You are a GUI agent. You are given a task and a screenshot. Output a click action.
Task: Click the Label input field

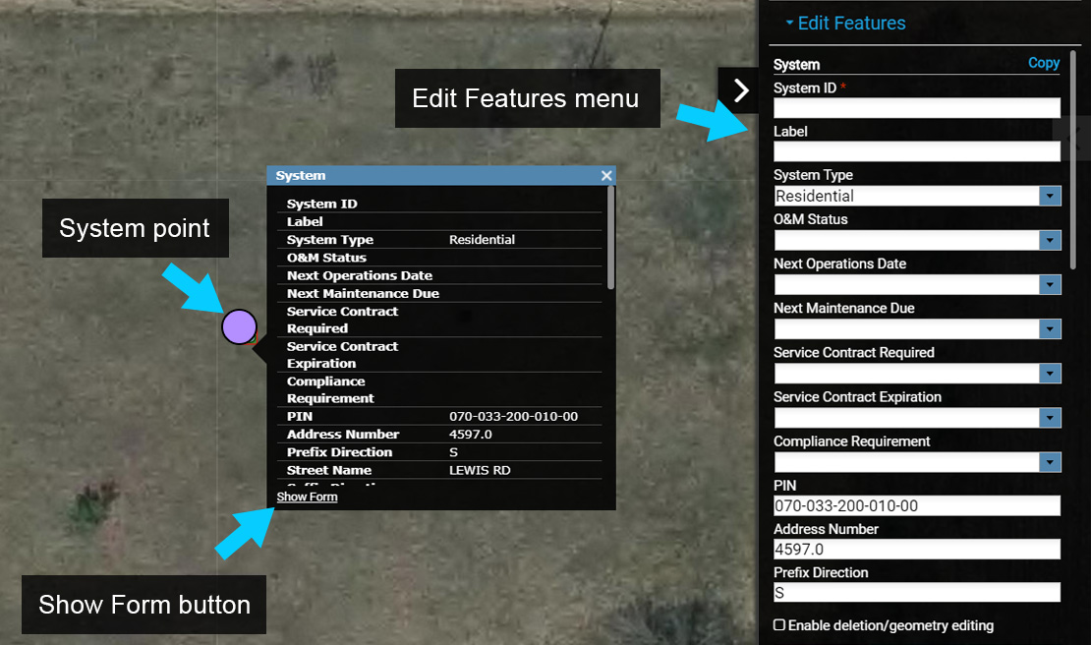click(x=916, y=151)
